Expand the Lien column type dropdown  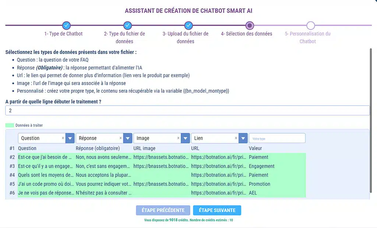point(243,138)
